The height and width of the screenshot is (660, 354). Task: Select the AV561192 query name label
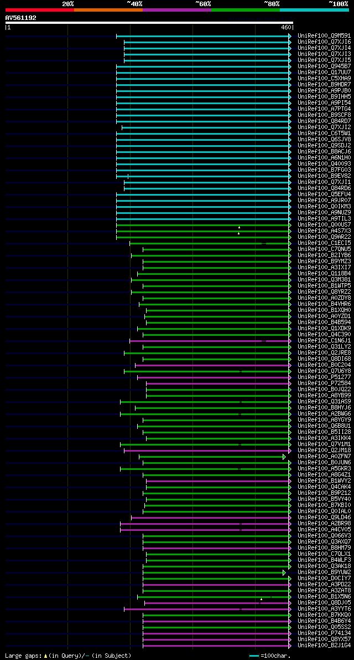point(21,18)
